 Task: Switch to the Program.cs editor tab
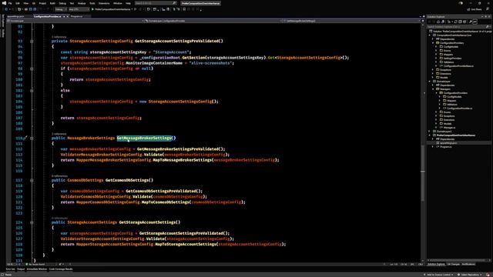pyautogui.click(x=77, y=16)
